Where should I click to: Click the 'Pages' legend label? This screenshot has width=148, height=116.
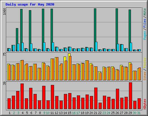click(145, 35)
